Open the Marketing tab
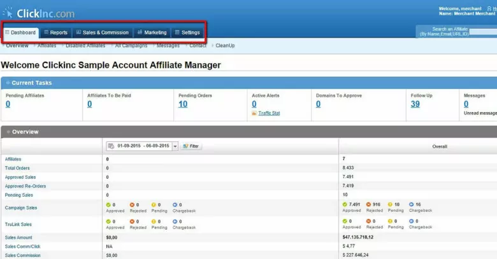 (x=152, y=32)
